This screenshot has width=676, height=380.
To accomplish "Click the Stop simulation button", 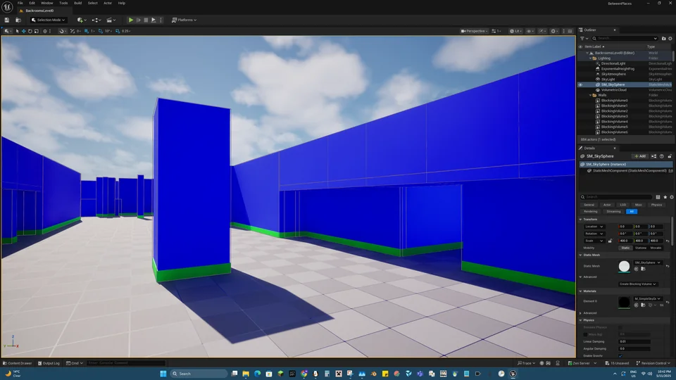I will [146, 20].
